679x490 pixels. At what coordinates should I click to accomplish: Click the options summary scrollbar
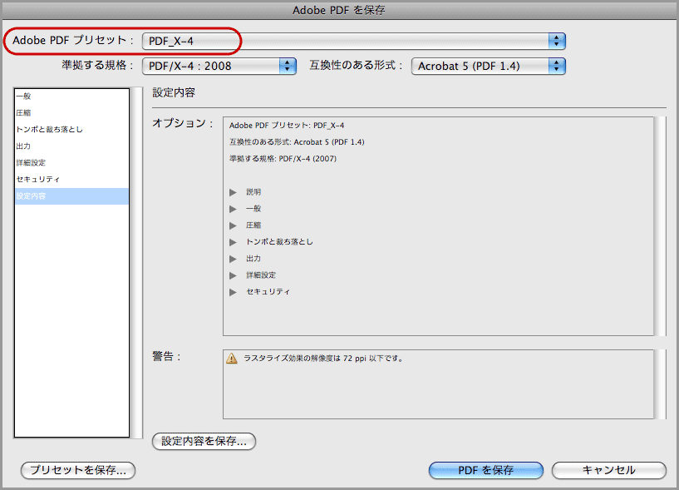coord(660,226)
